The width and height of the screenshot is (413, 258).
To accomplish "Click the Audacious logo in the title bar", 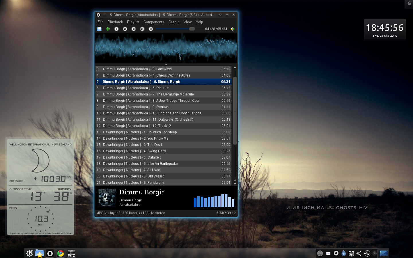I will pos(98,15).
